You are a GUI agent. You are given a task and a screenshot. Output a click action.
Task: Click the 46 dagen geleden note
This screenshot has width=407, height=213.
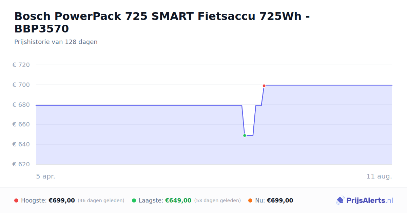(x=101, y=200)
